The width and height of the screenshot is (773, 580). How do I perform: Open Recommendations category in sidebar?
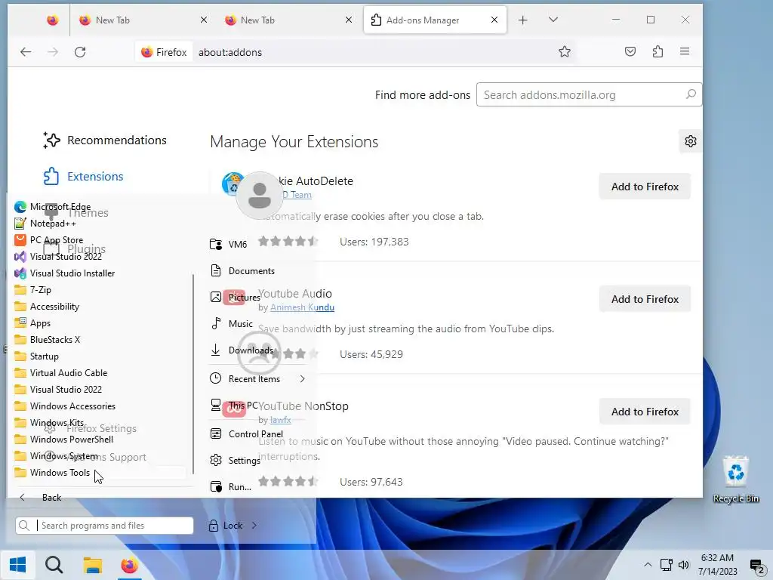tap(105, 140)
